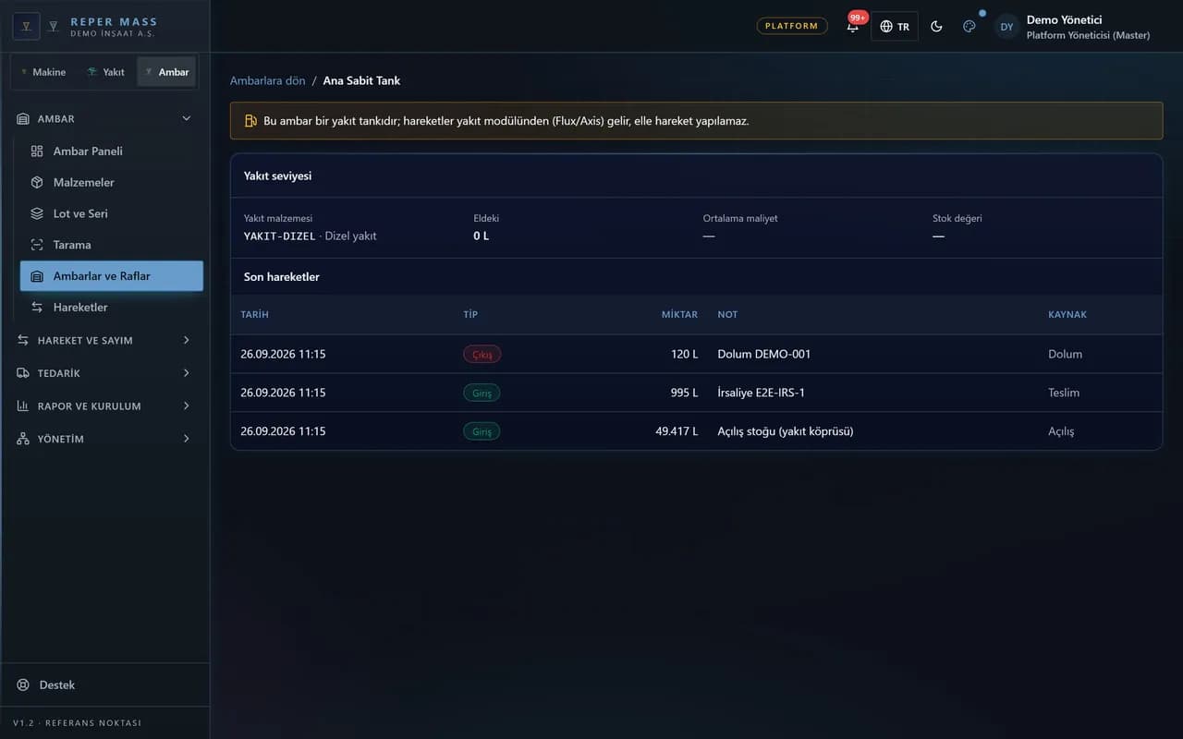This screenshot has height=739, width=1183.
Task: Click the Ambar Paneli grid icon
Action: pyautogui.click(x=37, y=151)
